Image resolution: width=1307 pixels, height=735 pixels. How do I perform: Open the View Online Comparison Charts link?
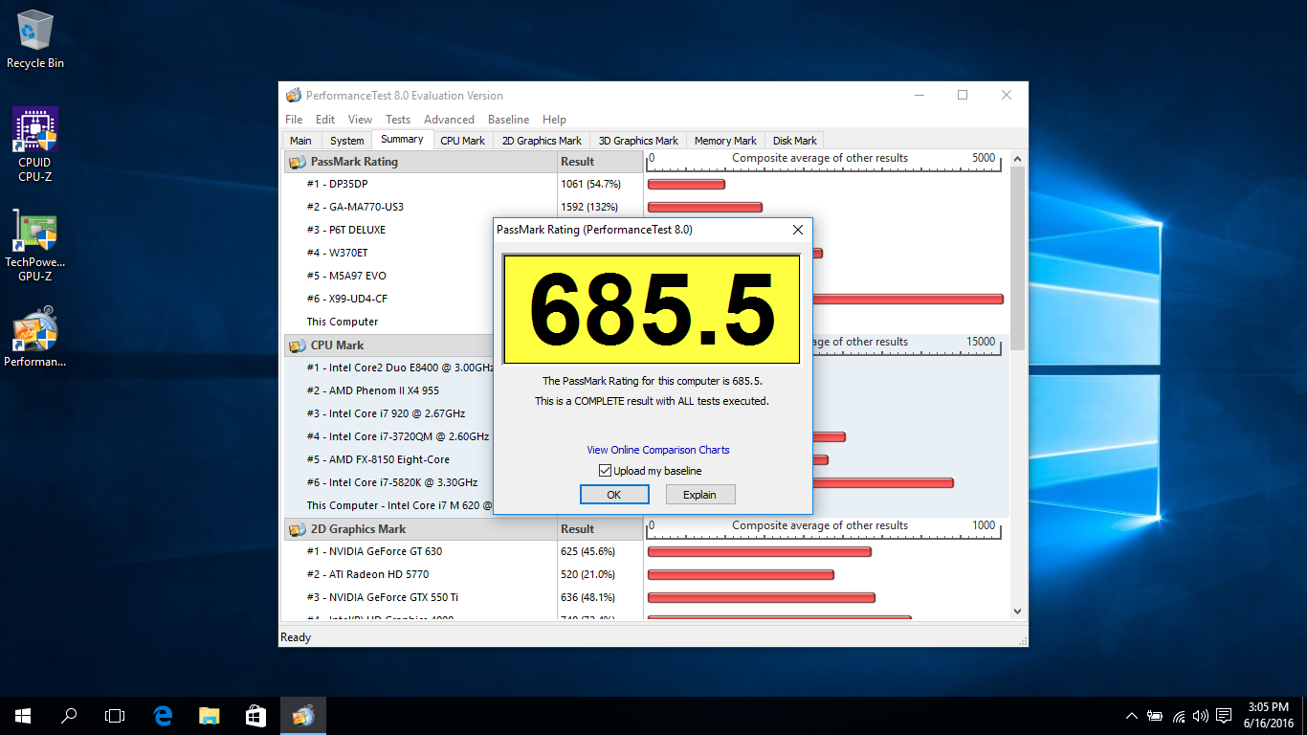(658, 450)
